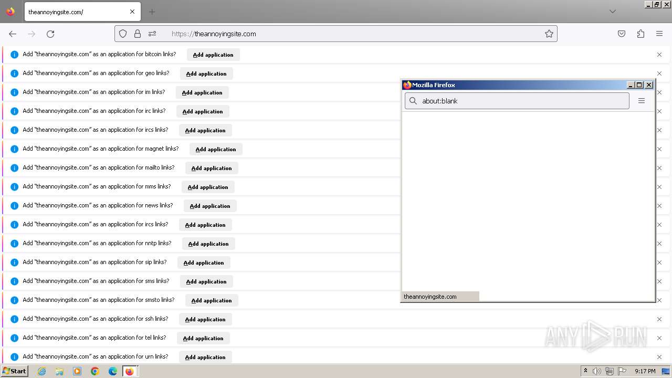The width and height of the screenshot is (672, 378).
Task: Show the desktop via the taskbar corner button
Action: (666, 371)
